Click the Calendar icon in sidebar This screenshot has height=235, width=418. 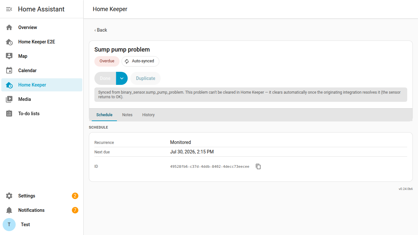click(x=9, y=70)
